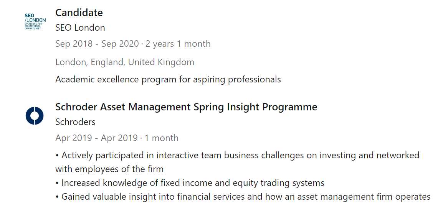This screenshot has height=215, width=438.
Task: Open Schroder Asset Management Spring Insight Programme title
Action: click(x=186, y=107)
